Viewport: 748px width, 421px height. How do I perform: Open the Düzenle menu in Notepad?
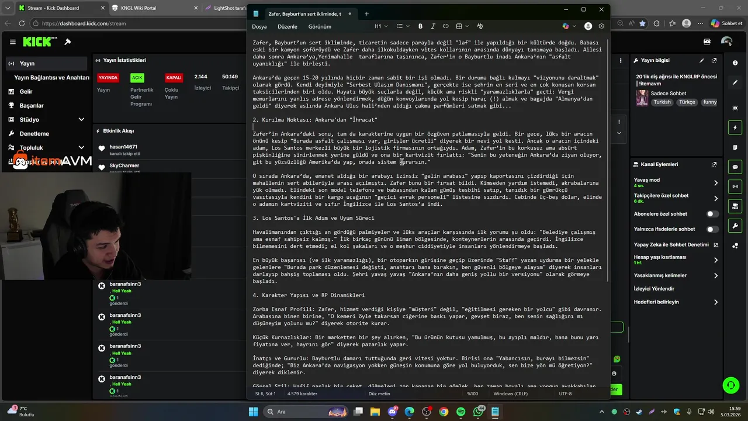pos(287,26)
